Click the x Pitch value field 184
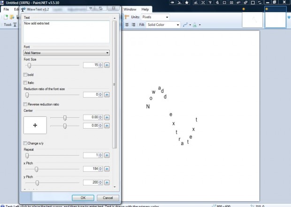 (91, 169)
